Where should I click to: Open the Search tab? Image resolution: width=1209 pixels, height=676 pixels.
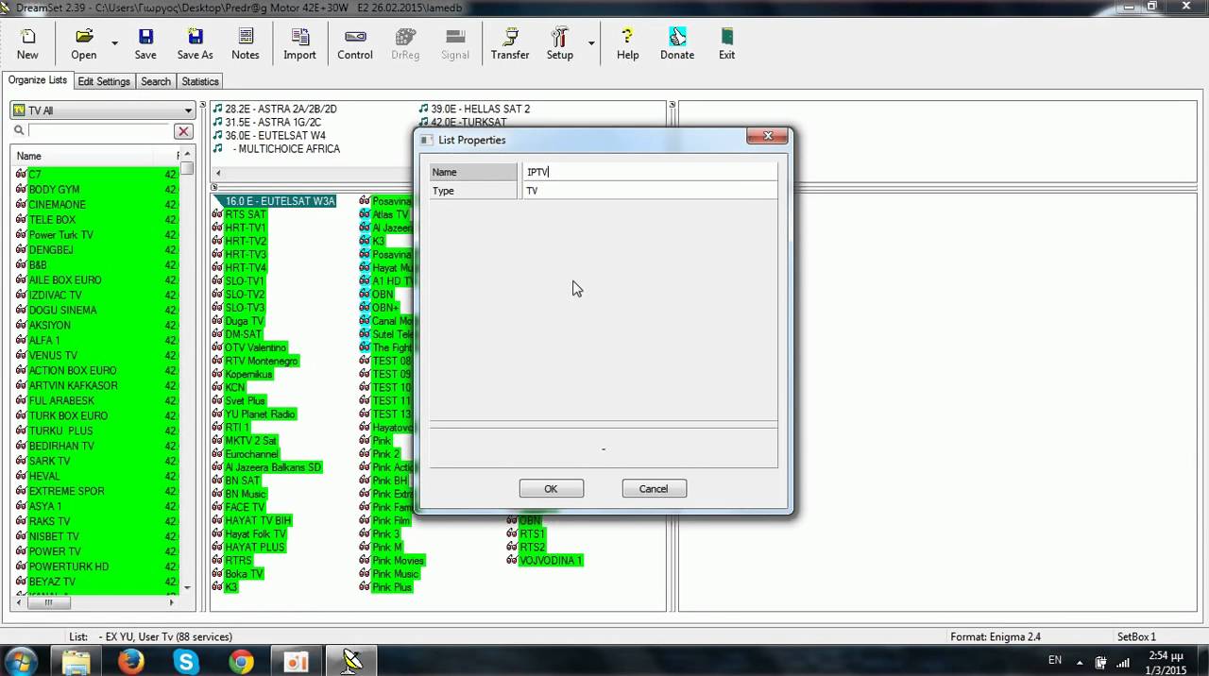156,81
